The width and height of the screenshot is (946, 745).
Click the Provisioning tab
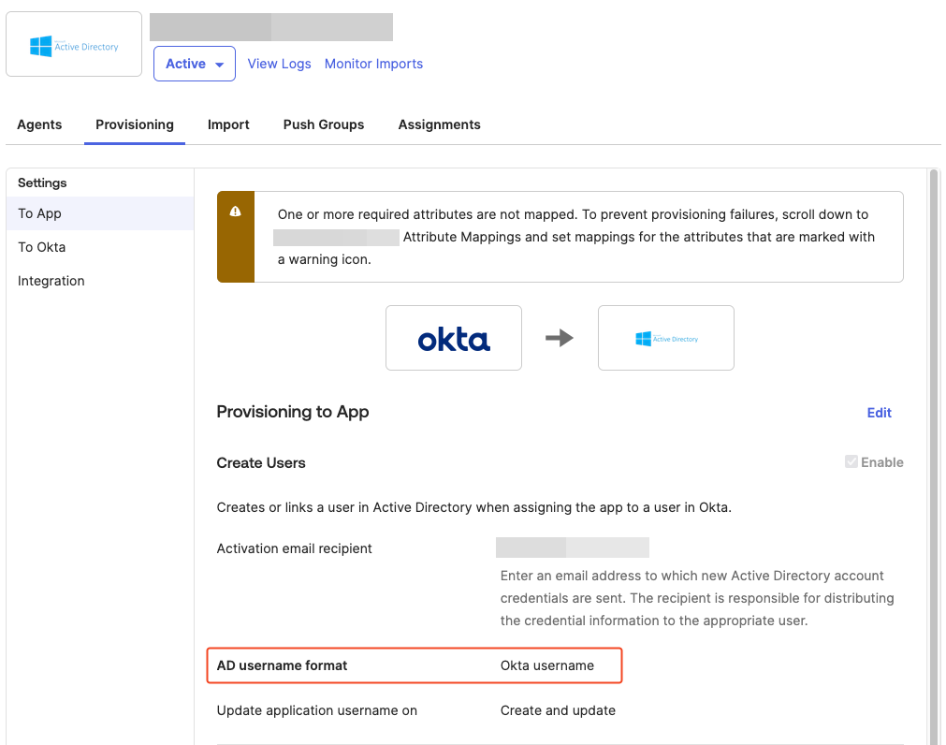134,124
